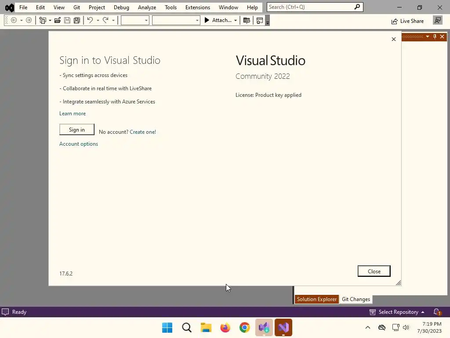Click the Find in Files icon
The height and width of the screenshot is (338, 450).
[x=247, y=20]
